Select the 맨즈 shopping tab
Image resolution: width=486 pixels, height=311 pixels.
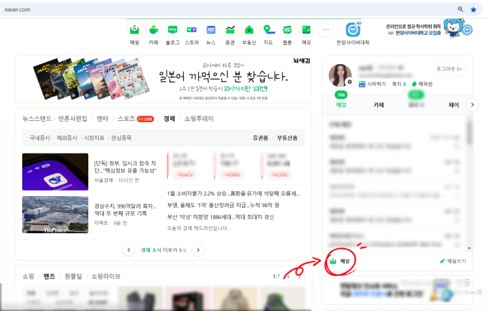(x=49, y=276)
